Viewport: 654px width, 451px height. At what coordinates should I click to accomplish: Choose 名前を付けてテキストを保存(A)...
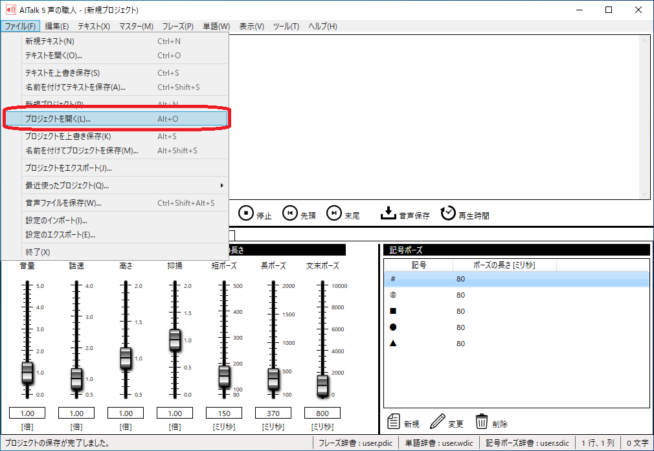point(115,87)
